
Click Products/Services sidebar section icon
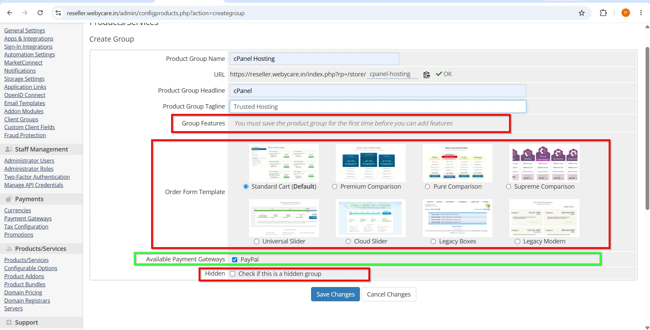(9, 249)
